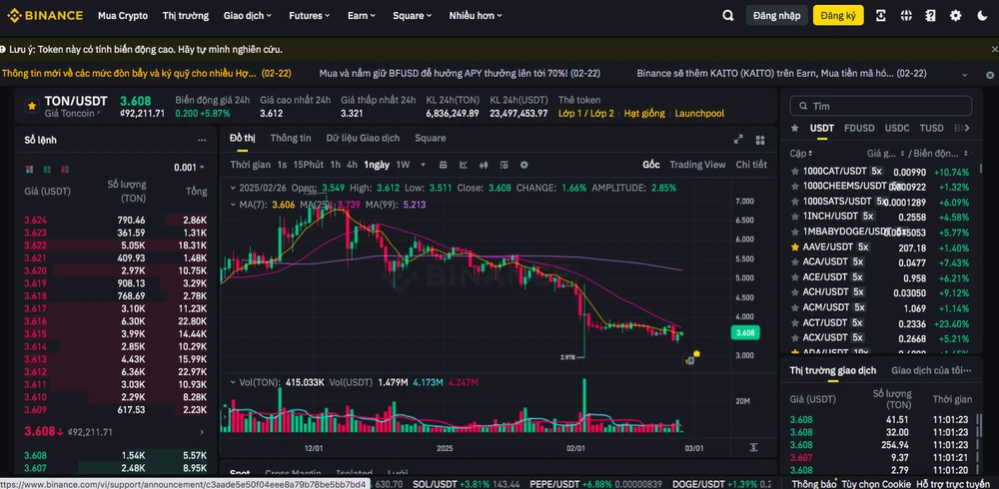999x489 pixels.
Task: Show both bids and asks order book view
Action: tap(29, 169)
